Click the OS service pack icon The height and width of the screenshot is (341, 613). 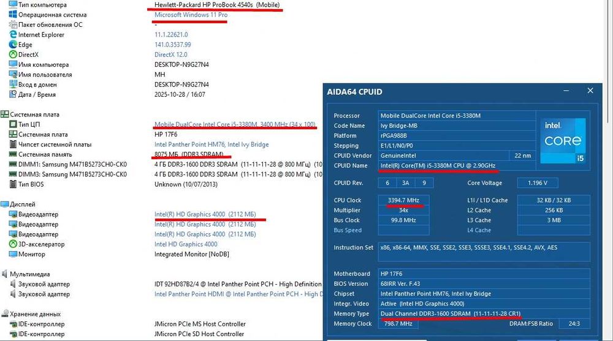(x=13, y=24)
